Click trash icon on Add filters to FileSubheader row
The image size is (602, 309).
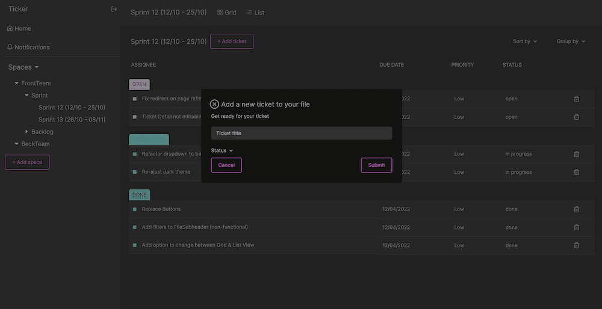[x=576, y=227]
